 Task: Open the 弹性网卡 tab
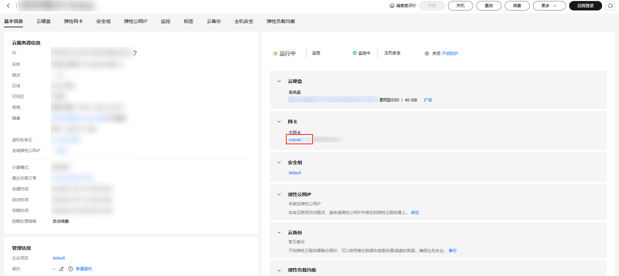pos(73,21)
